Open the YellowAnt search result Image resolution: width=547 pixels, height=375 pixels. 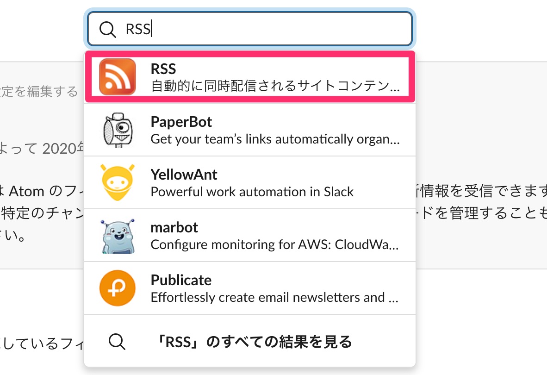point(250,182)
